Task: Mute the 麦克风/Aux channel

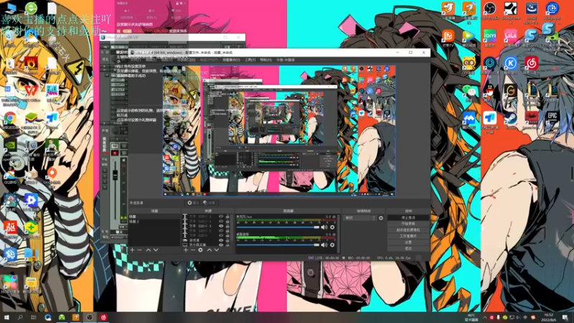Action: (x=324, y=228)
